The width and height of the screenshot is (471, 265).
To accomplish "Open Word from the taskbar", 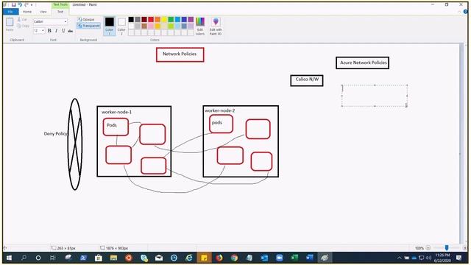I will pyautogui.click(x=310, y=258).
